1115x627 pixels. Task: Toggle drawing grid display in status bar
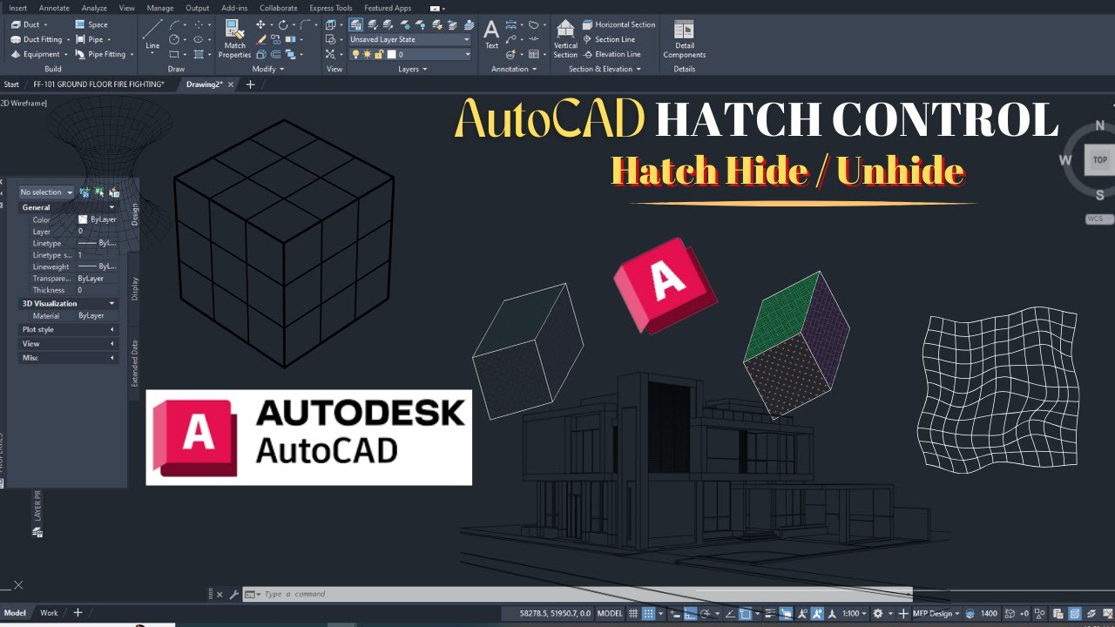point(633,614)
